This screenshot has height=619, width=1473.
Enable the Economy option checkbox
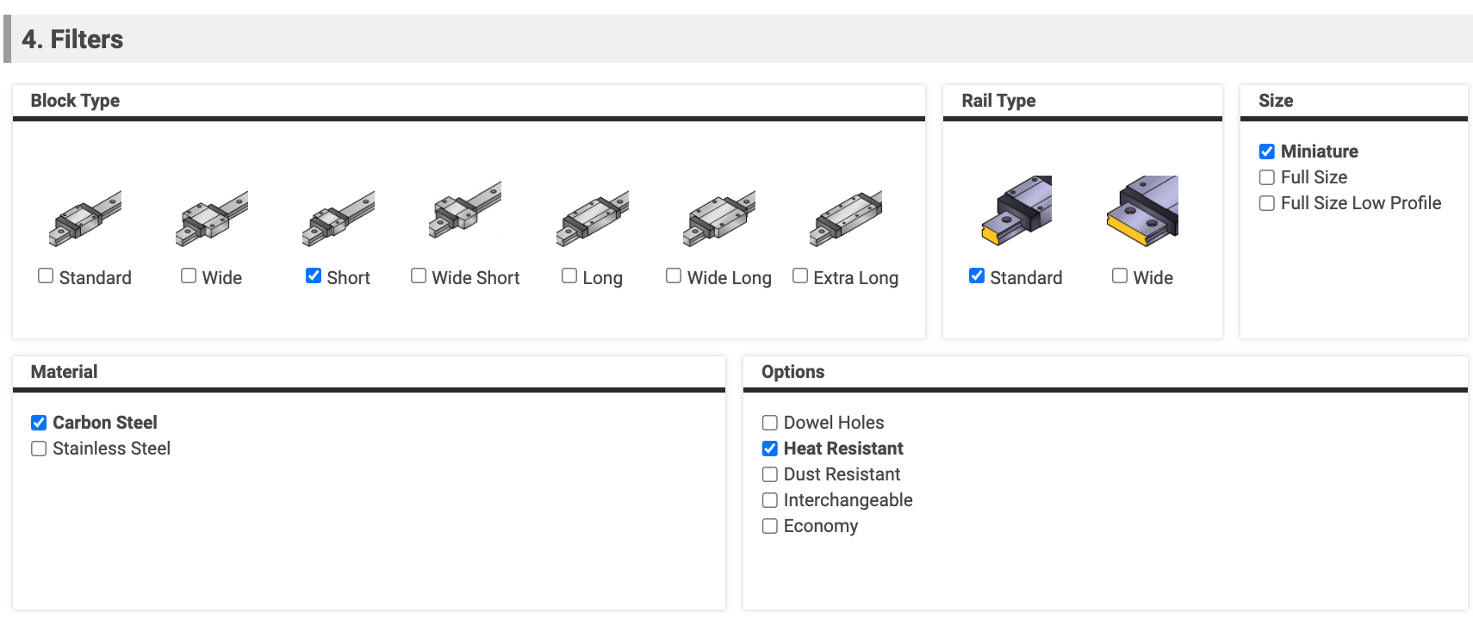pyautogui.click(x=770, y=526)
